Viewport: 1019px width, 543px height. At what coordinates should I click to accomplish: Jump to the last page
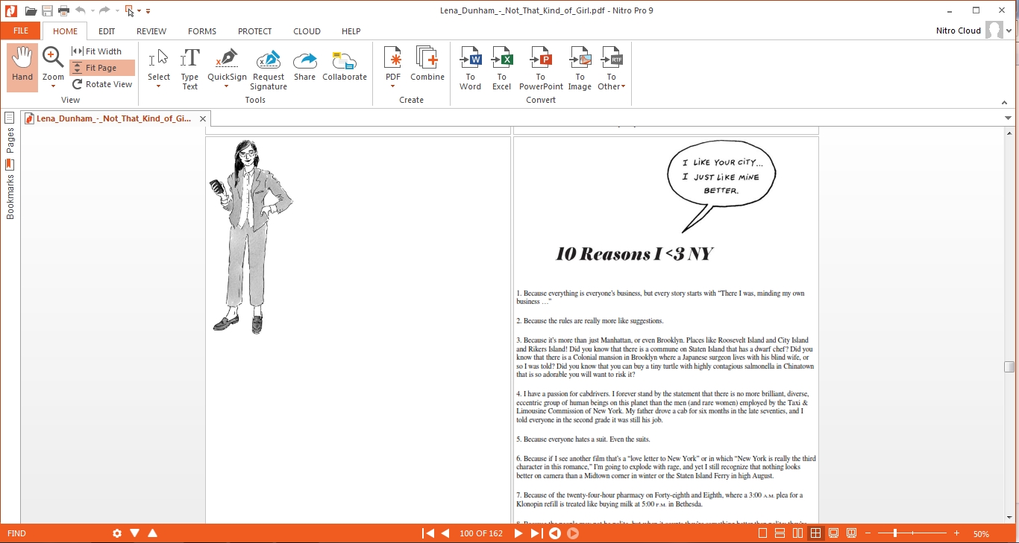pos(536,533)
